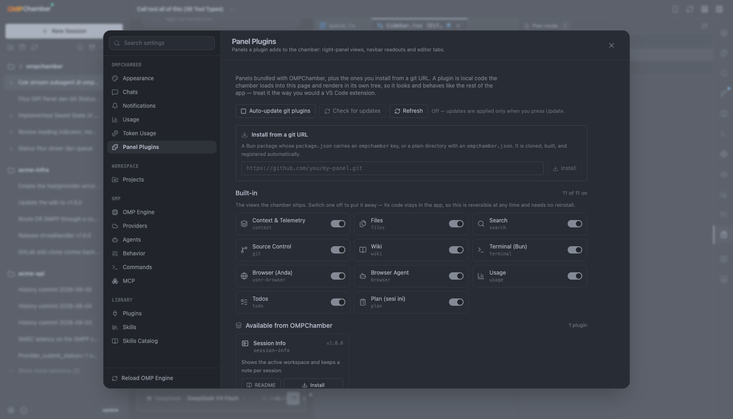Screen dimensions: 733x419
Task: Click the Plan clipboard icon
Action: tap(363, 303)
